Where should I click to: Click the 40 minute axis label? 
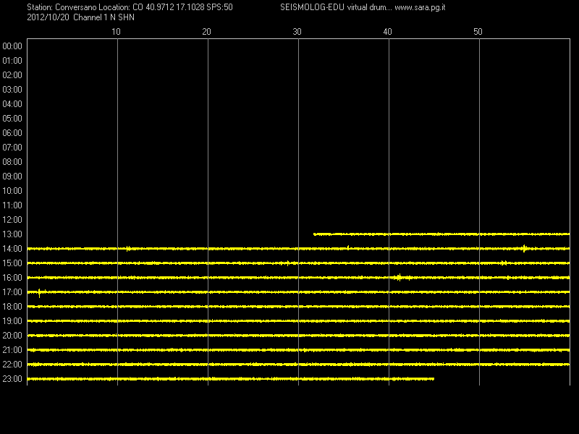[x=387, y=32]
